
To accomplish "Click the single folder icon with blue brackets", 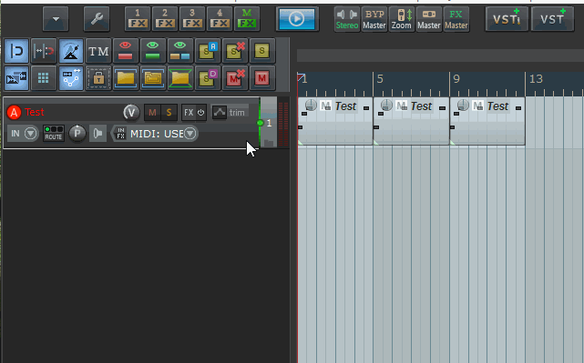I will pyautogui.click(x=126, y=78).
